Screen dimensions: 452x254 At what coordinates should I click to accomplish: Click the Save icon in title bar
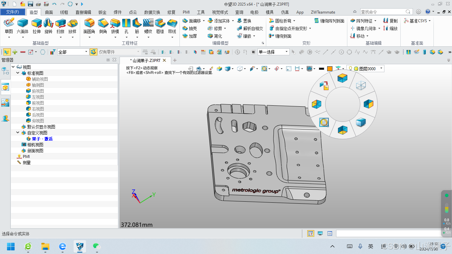pos(30,4)
